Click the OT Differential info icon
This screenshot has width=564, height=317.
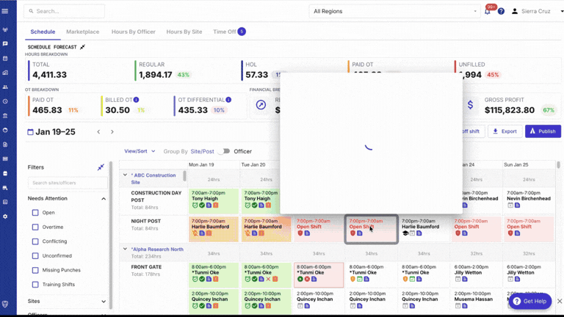pos(229,100)
